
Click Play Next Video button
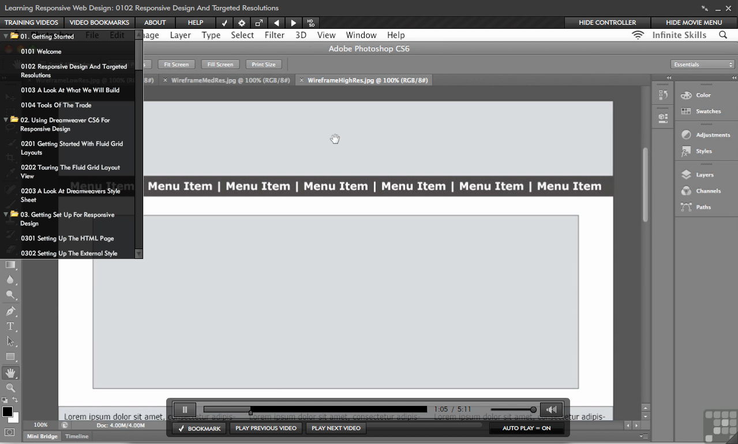tap(336, 428)
